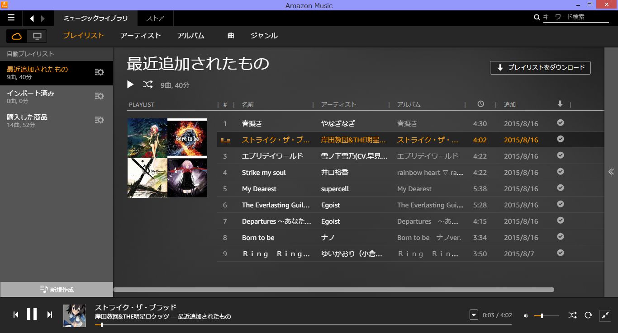This screenshot has width=618, height=333.
Task: Click the now-playing equalizer icon in row 2
Action: pos(225,141)
